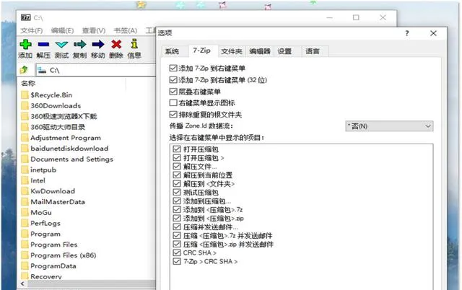Click the 360Downloads folder icon
The image size is (462, 290).
point(25,106)
